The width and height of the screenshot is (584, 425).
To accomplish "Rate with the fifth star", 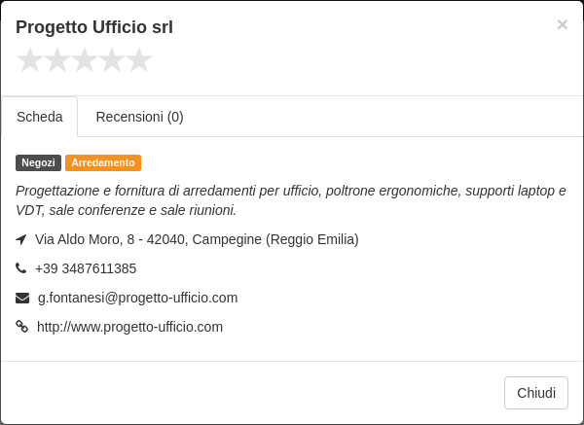I will coord(139,59).
